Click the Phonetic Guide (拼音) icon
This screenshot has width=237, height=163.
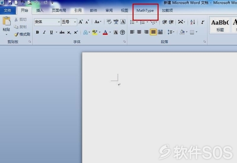pos(116,22)
